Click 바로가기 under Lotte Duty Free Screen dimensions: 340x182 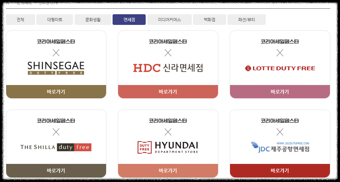click(x=280, y=92)
